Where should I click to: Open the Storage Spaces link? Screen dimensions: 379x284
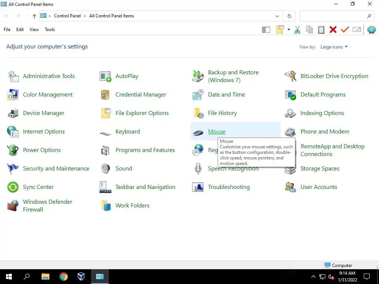pyautogui.click(x=320, y=169)
